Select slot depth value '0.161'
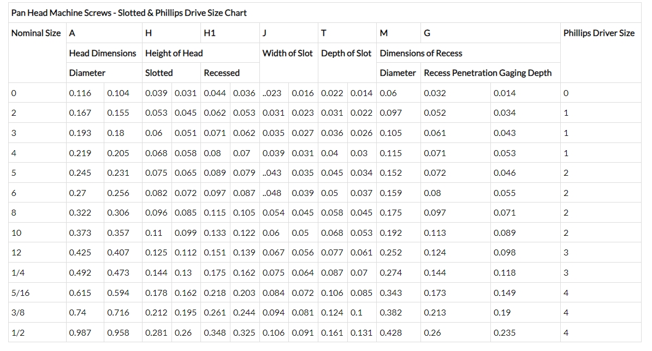 pos(332,332)
